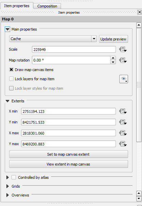
Task: Uncheck Draw map canvas items
Action: tap(11, 70)
